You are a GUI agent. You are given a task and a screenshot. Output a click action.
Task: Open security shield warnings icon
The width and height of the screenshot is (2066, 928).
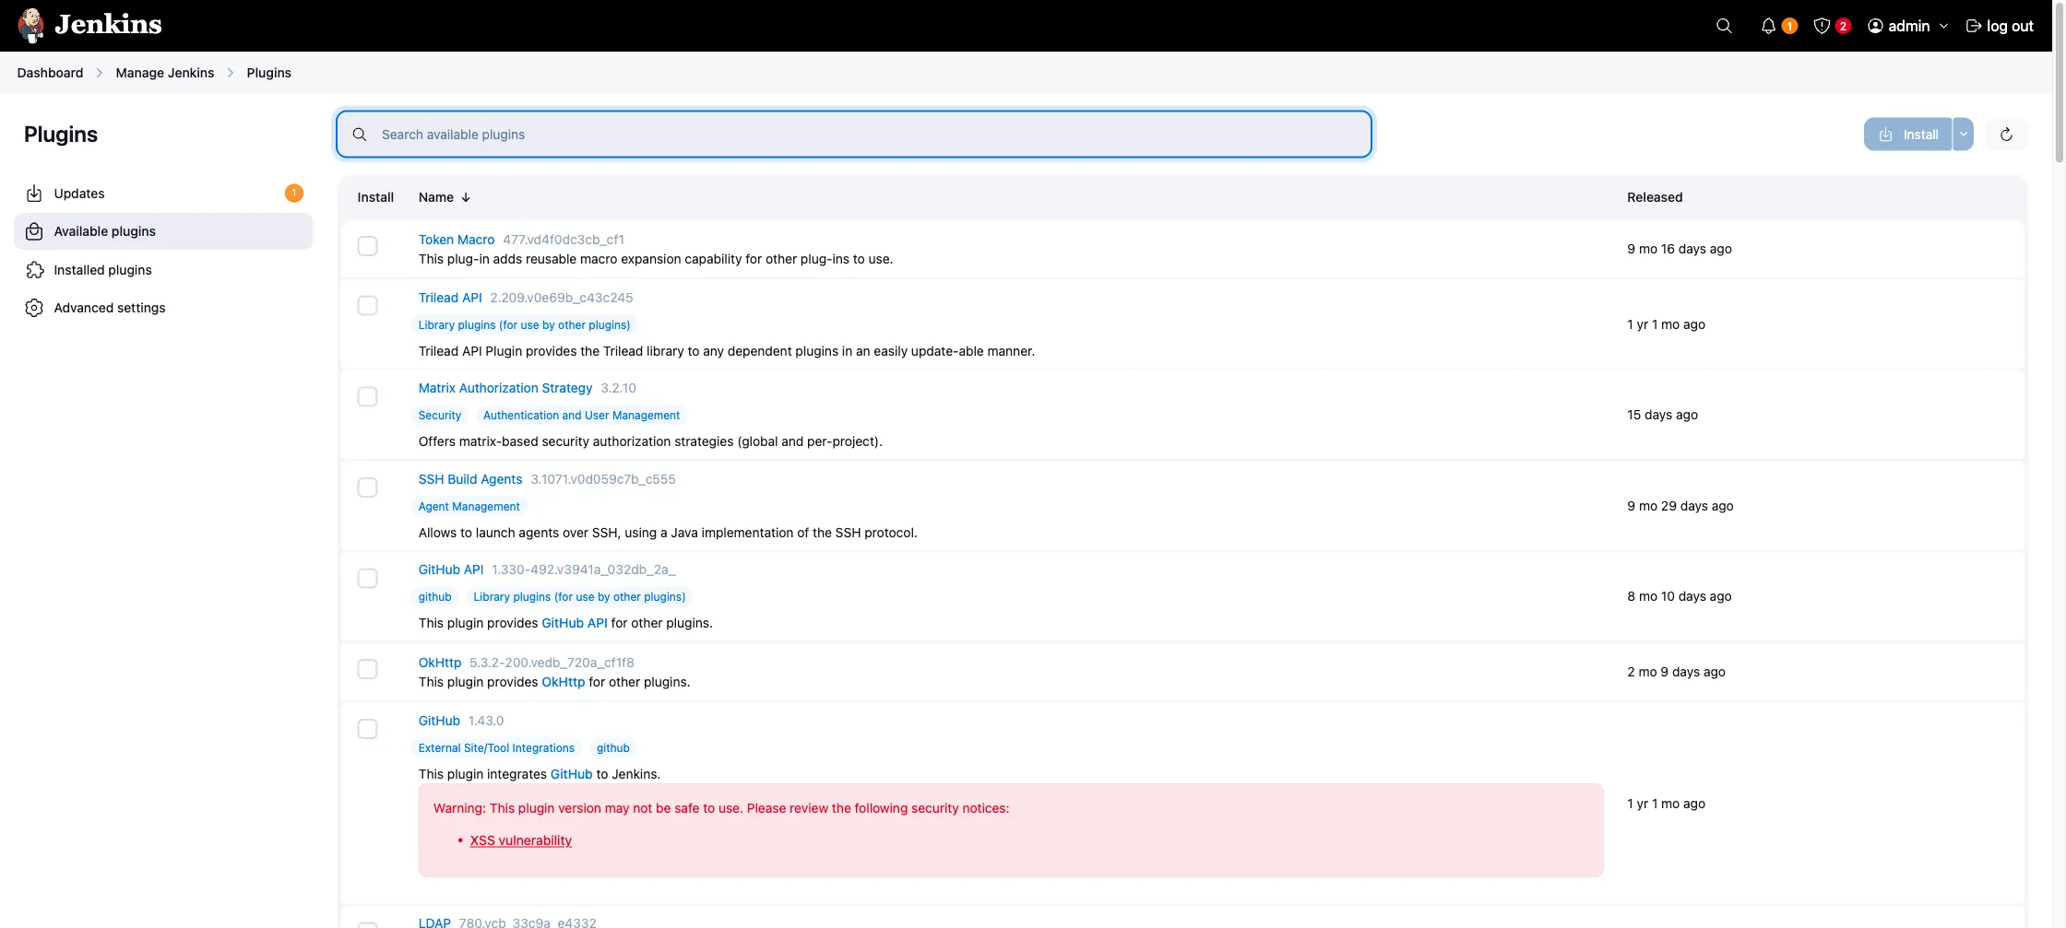tap(1822, 26)
